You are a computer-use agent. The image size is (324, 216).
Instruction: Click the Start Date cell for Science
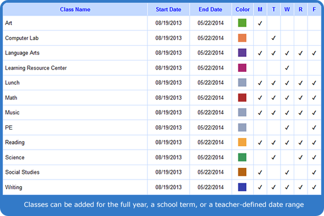click(168, 157)
